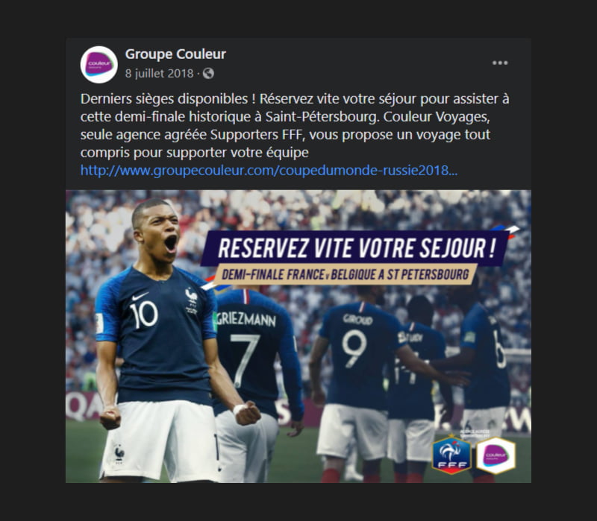Follow the groupecouleur.com coupedumonde-russie2018 link
The width and height of the screenshot is (597, 521).
269,170
